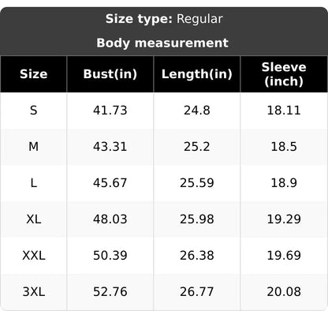Click the size L row label

(34, 183)
